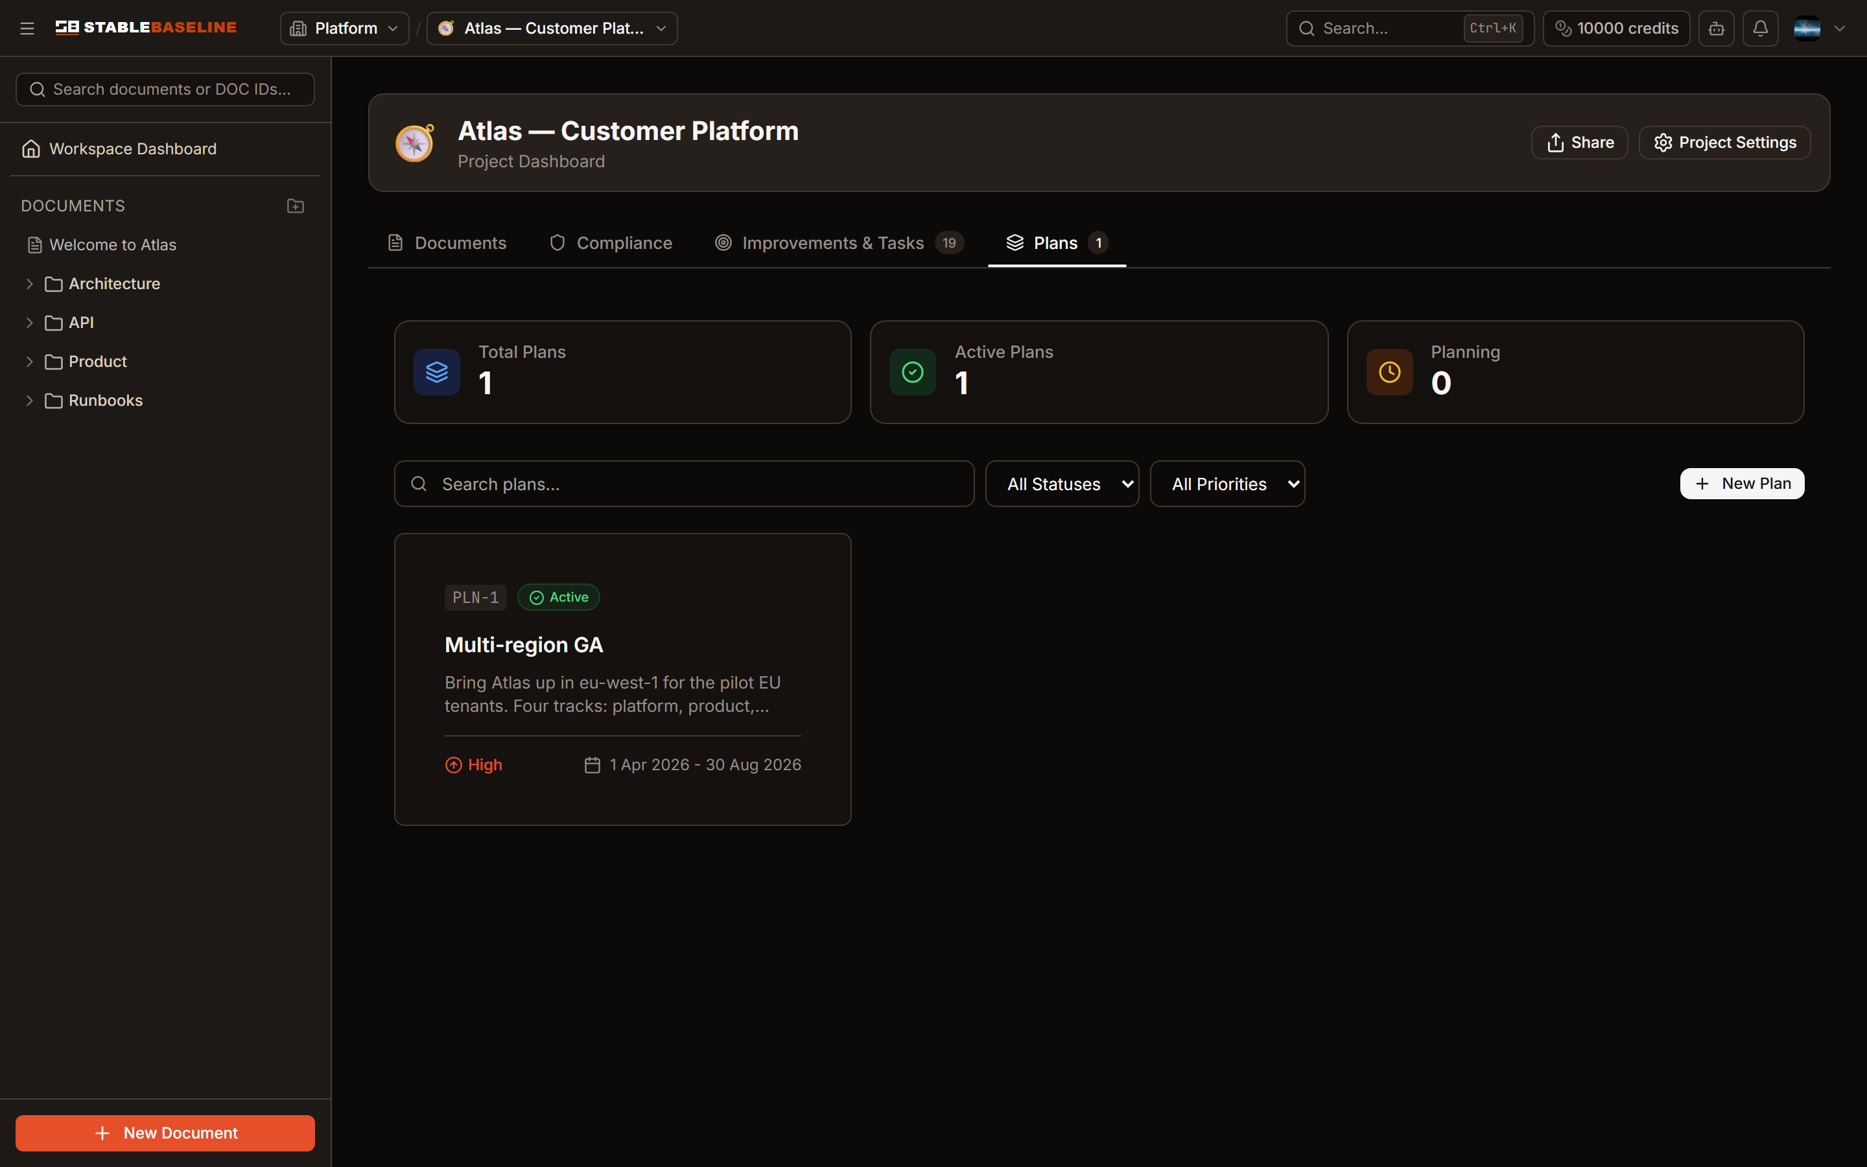Click the High priority label
The height and width of the screenshot is (1167, 1867).
pyautogui.click(x=474, y=765)
